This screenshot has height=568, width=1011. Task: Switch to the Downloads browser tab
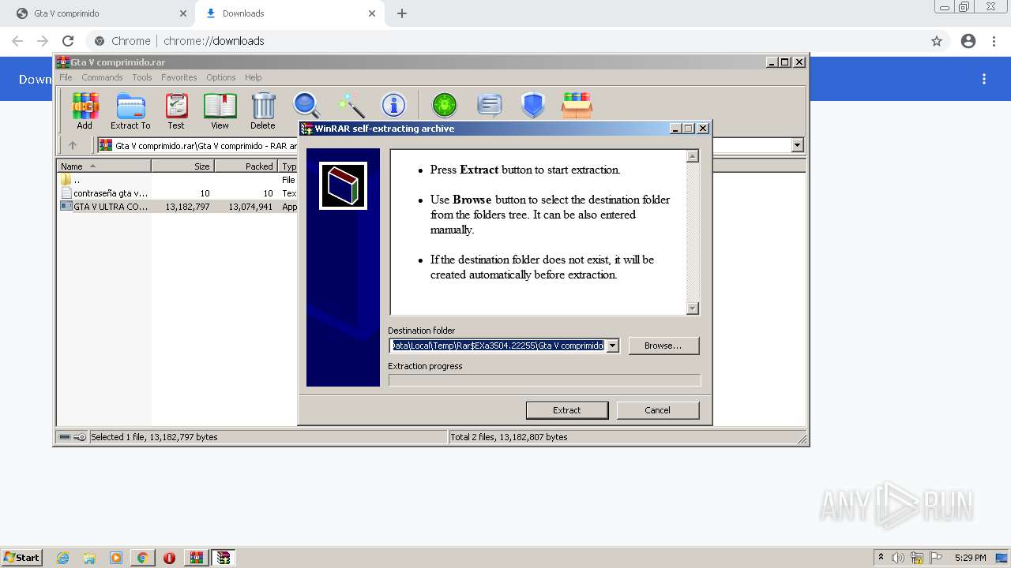click(x=288, y=13)
